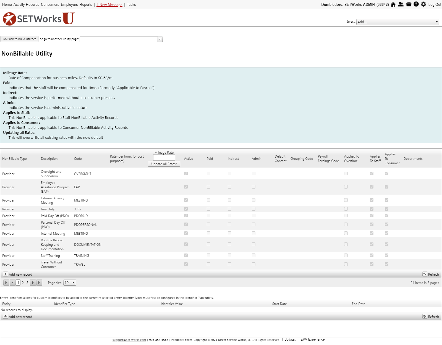Go to last page of the grid
Image resolution: width=442 pixels, height=345 pixels.
point(39,283)
